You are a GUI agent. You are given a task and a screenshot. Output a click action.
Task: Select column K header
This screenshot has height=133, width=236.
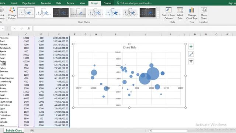pyautogui.click(x=170, y=34)
